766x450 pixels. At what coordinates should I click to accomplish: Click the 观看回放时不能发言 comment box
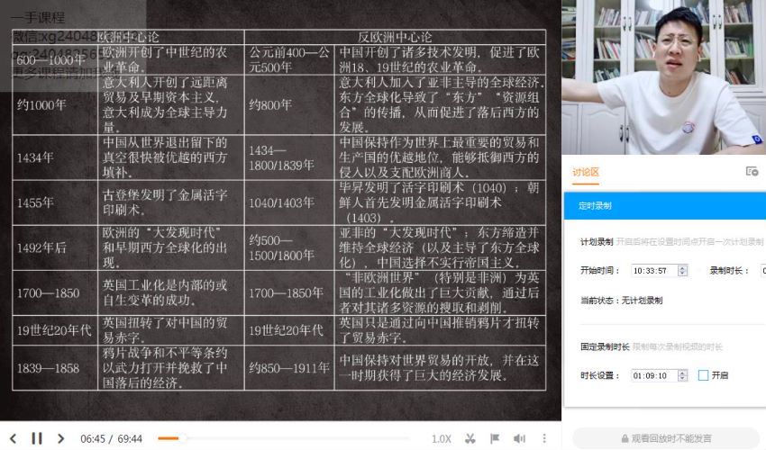tap(665, 438)
